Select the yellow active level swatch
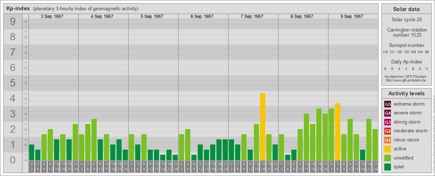Screen dimensions: 435x176 tap(388, 149)
